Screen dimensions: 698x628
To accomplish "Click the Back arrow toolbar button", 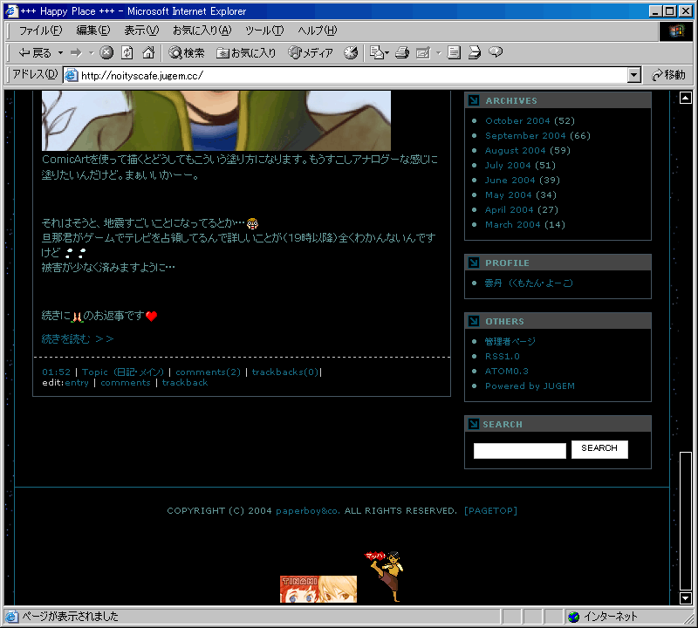I will point(35,53).
